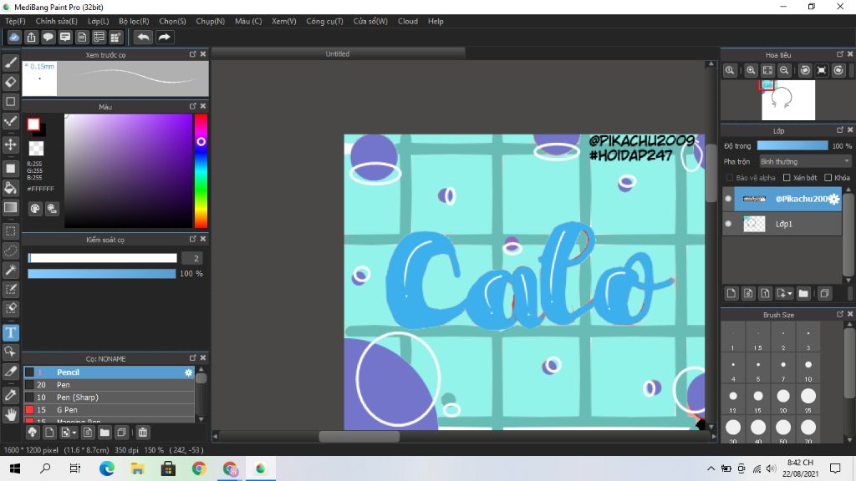The image size is (856, 481).
Task: Open the Lớp(L) menu
Action: pyautogui.click(x=99, y=21)
